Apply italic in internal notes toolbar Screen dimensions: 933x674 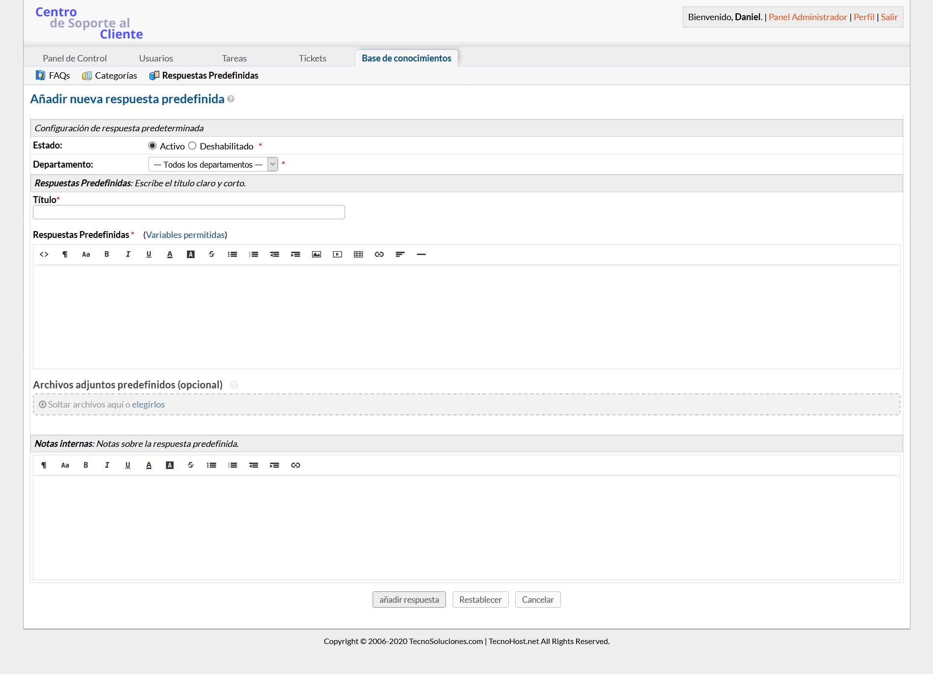click(x=107, y=465)
